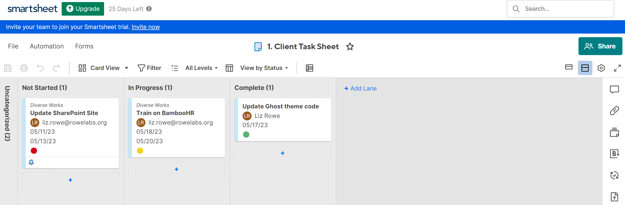Favorite the sheet with star icon

(x=350, y=47)
